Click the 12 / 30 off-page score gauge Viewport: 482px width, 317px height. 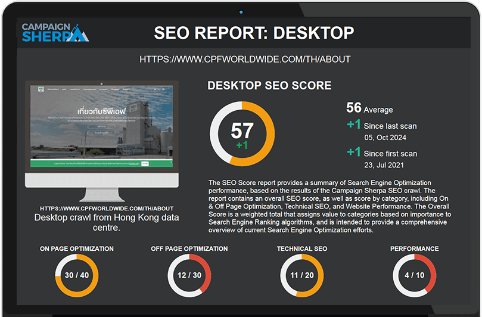[189, 275]
